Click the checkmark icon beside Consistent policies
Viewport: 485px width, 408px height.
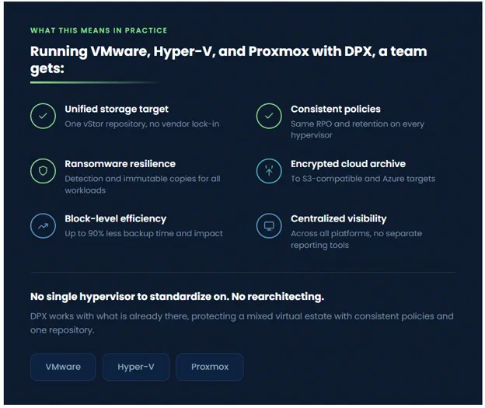click(269, 116)
